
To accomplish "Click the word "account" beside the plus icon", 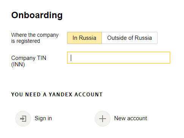I will pyautogui.click(x=137, y=118).
